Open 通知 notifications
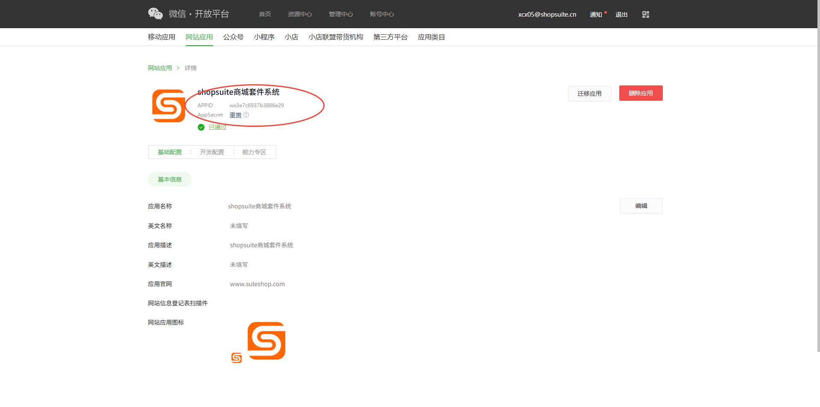The height and width of the screenshot is (407, 820). 596,15
